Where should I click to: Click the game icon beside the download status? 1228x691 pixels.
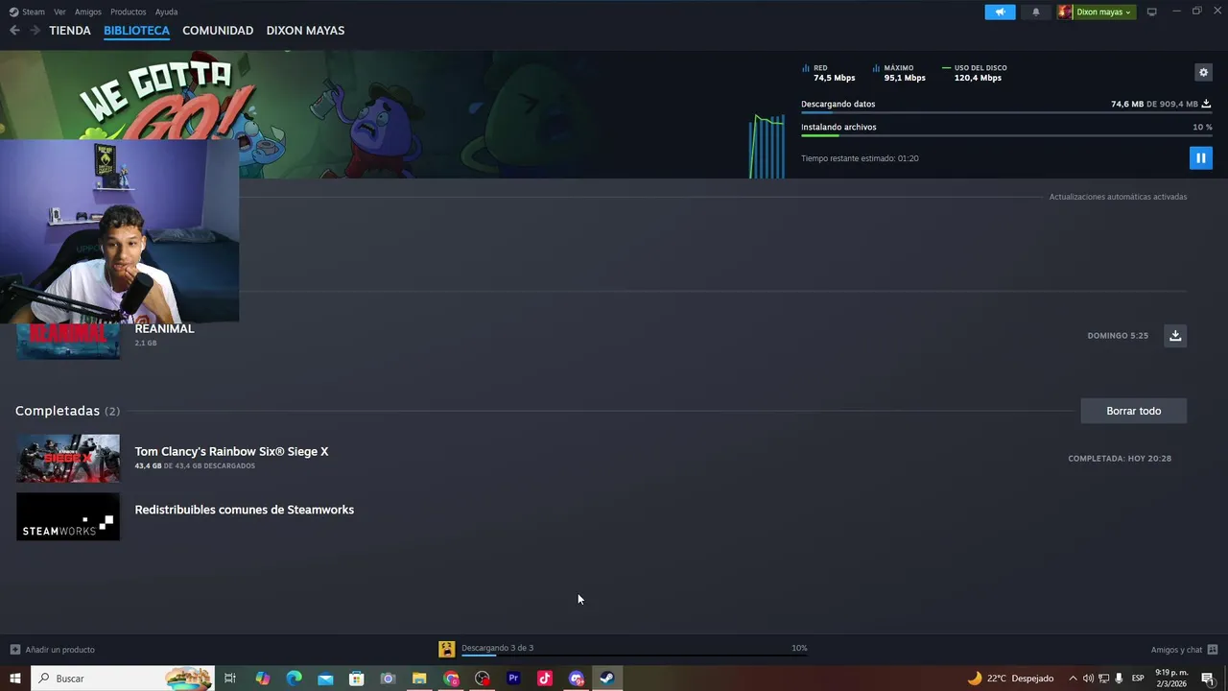click(x=446, y=649)
